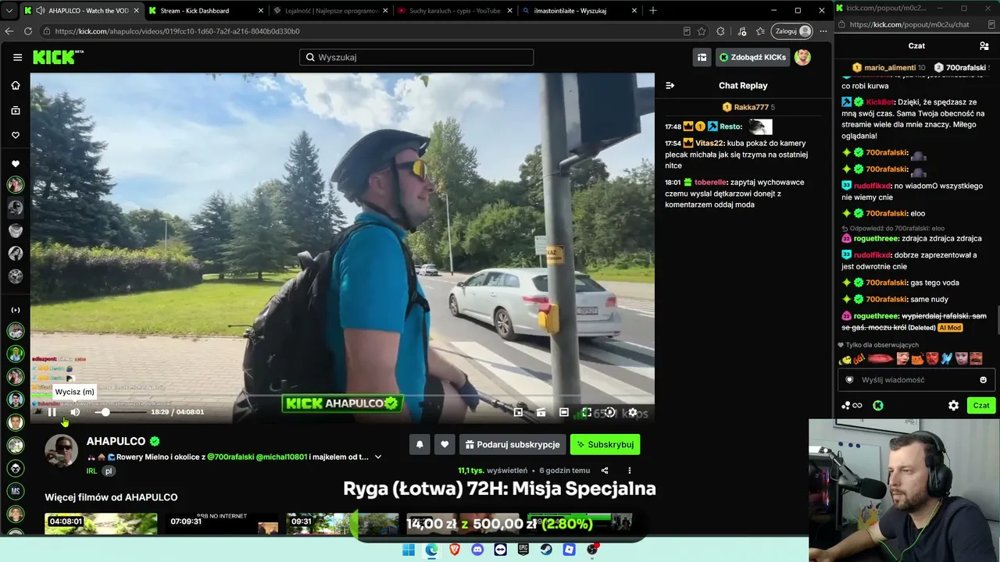Follow AHAPULCO with the heart button
Image resolution: width=1000 pixels, height=562 pixels.
click(x=445, y=444)
